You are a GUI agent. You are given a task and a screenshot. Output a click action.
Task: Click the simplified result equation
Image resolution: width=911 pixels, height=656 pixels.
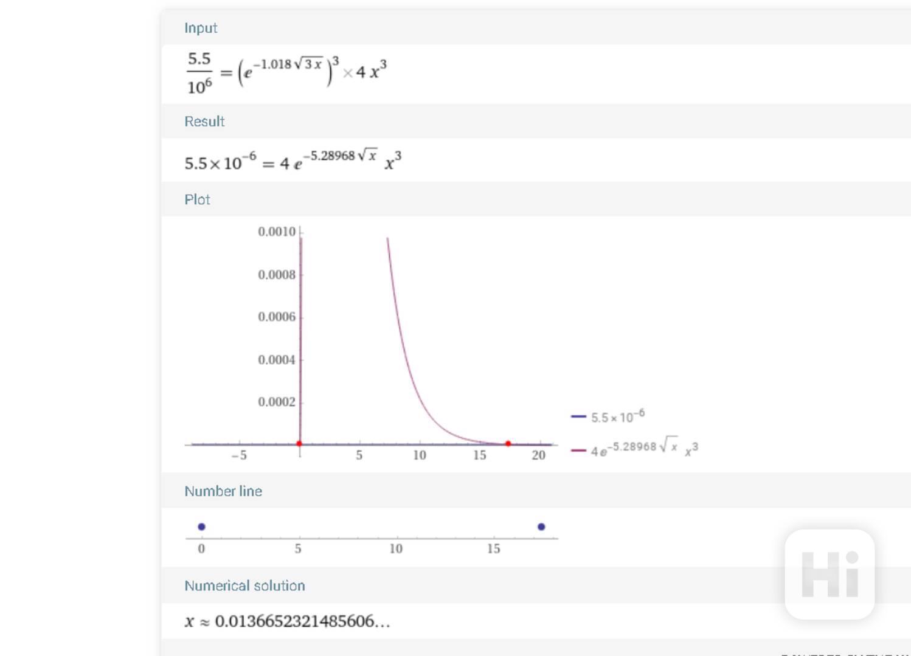click(x=293, y=161)
